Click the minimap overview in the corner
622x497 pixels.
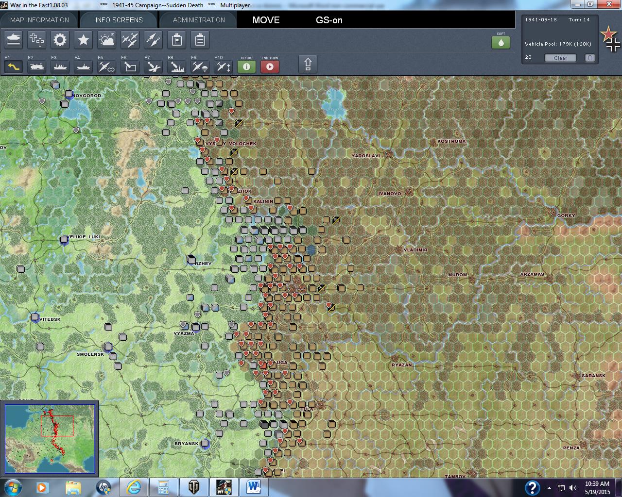coord(50,438)
